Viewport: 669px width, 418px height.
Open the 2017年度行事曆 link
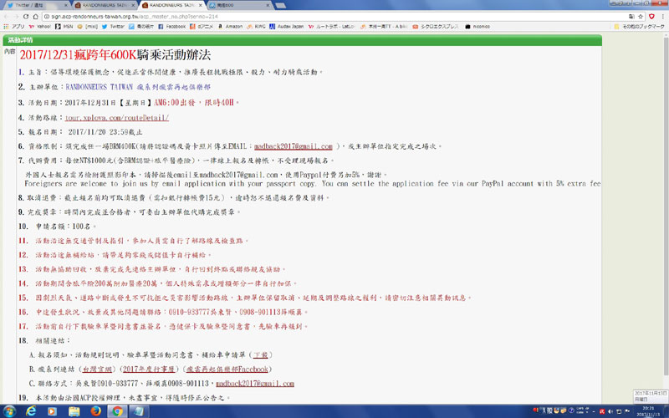pos(149,369)
